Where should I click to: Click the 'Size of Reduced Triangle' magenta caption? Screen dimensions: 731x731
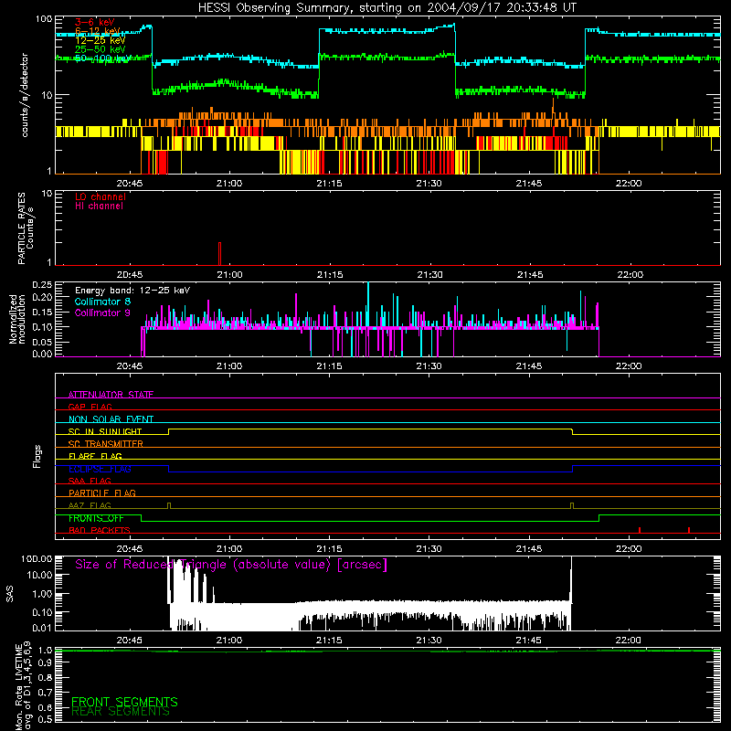tap(231, 565)
